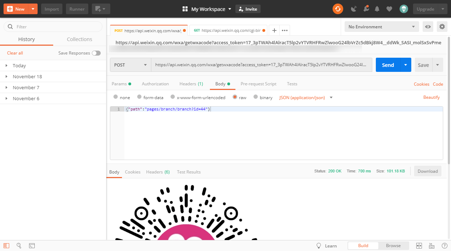Click the Clear all link
Screen dimensions: 451x251
(15, 53)
